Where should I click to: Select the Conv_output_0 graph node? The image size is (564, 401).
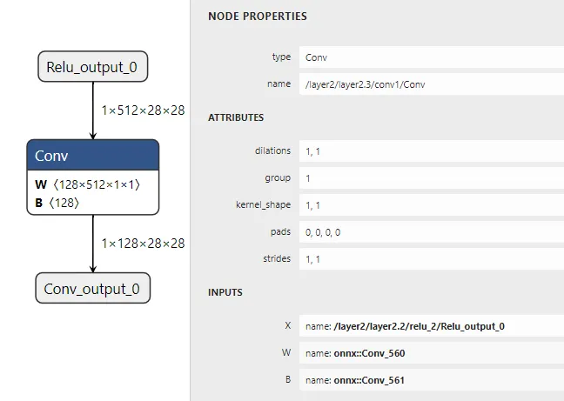coord(93,288)
